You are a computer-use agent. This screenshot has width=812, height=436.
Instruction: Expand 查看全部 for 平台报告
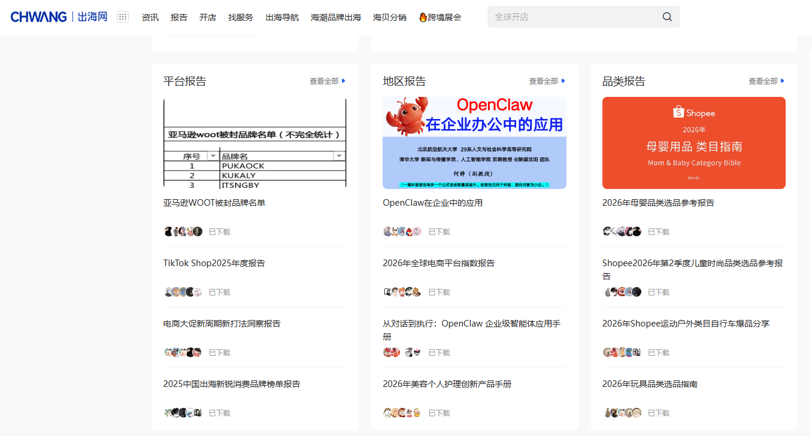point(327,81)
